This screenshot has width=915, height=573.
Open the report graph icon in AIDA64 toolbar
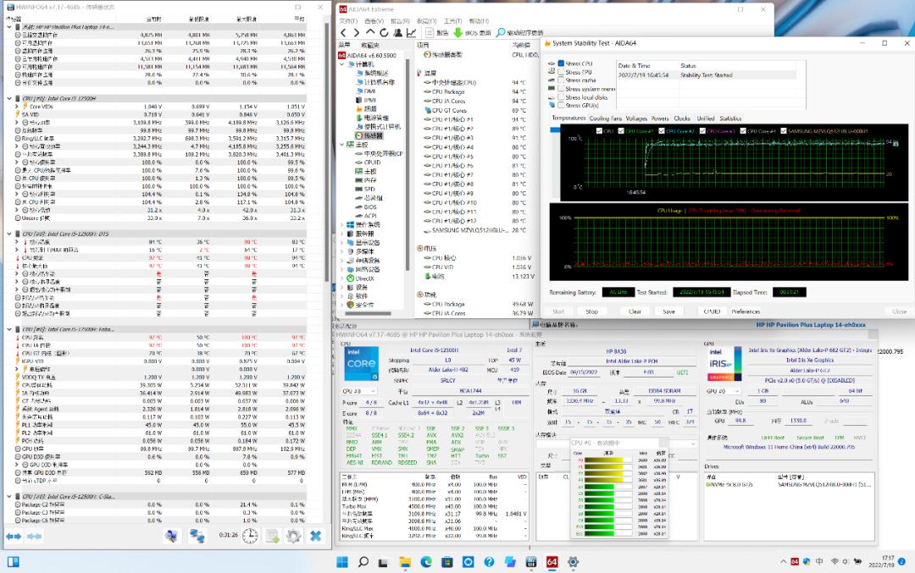(x=412, y=32)
